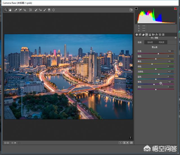The image size is (180, 155).
Task: Open the before/after view Y menu
Action: (120, 143)
